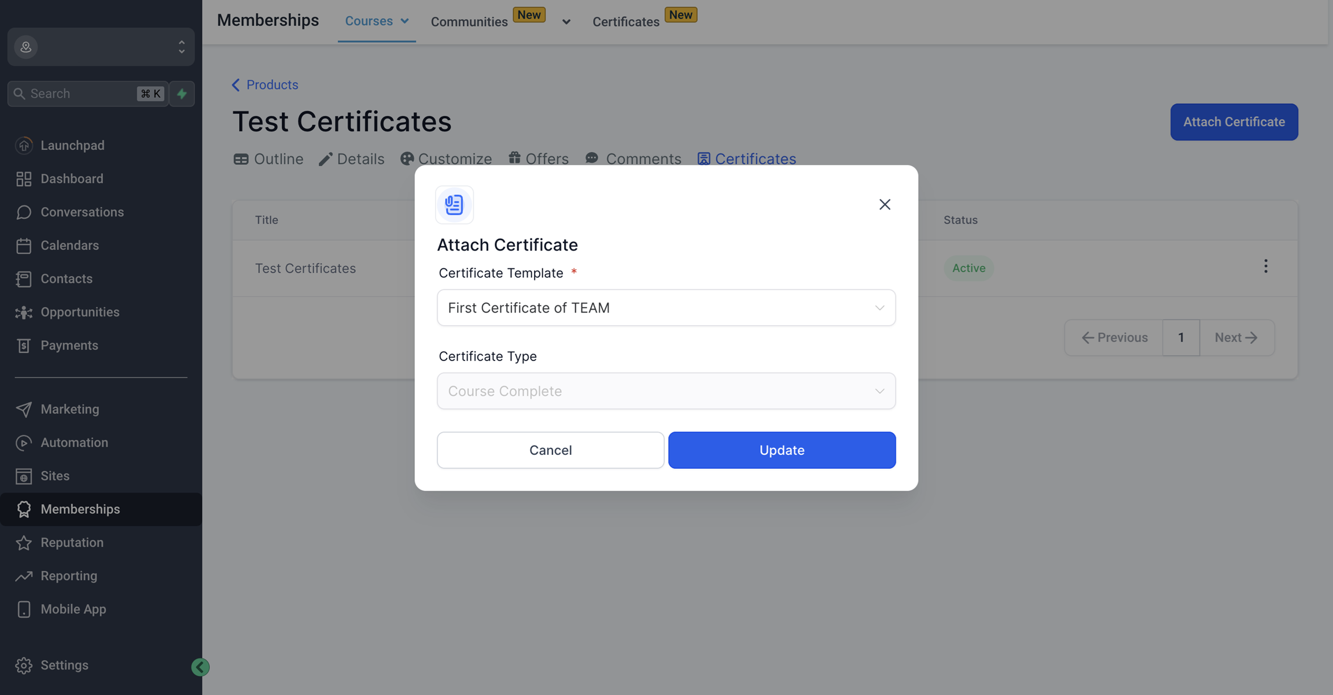Open Settings via the gear icon
Screen dimensions: 1333x695
click(24, 665)
